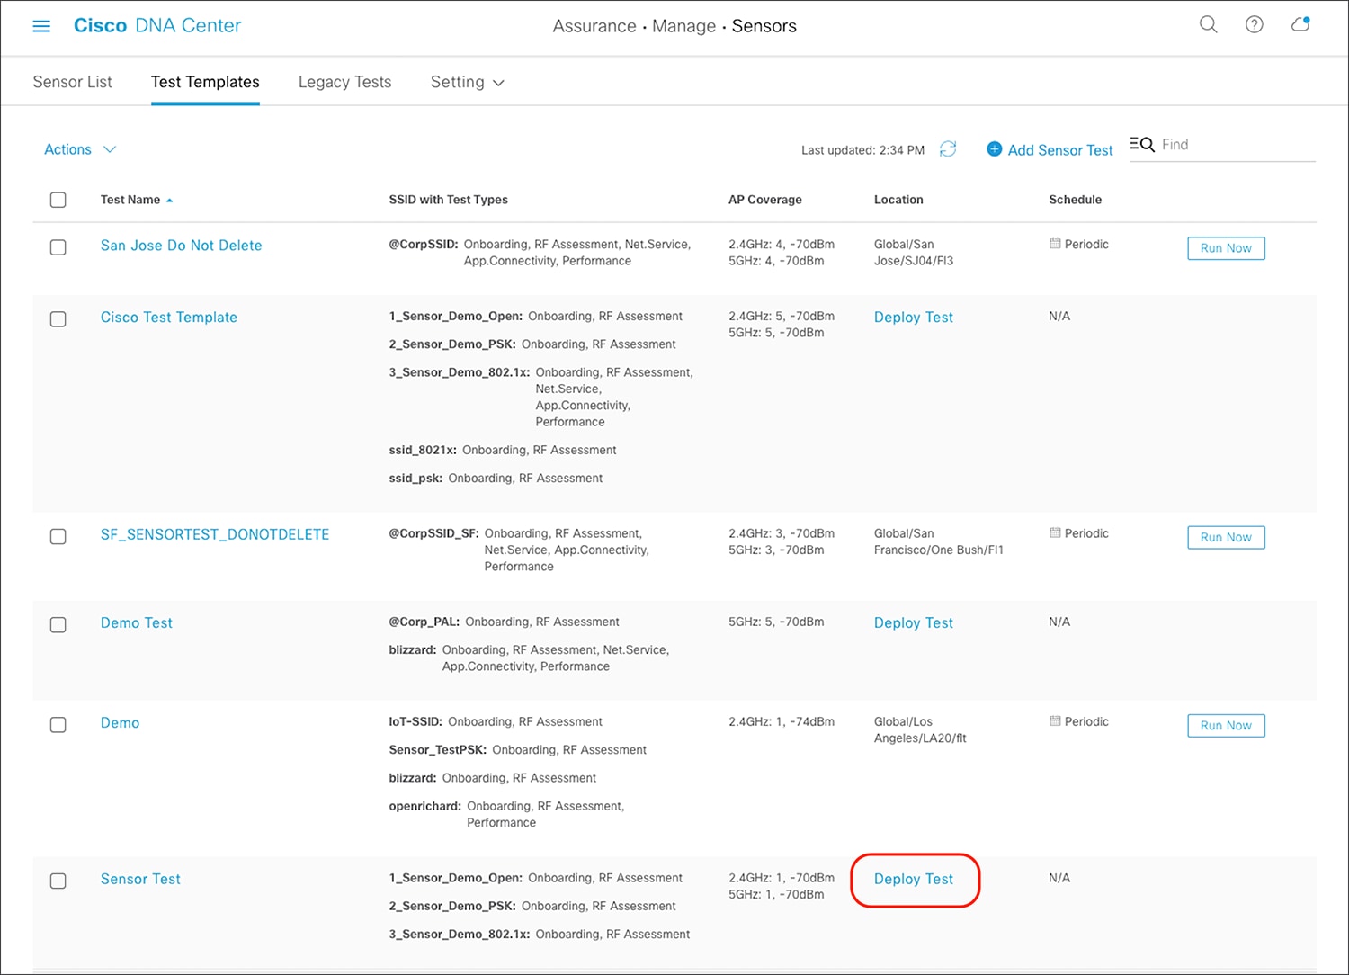Open San Jose Do Not Delete template
Screen dimensions: 1349x975
tap(181, 246)
